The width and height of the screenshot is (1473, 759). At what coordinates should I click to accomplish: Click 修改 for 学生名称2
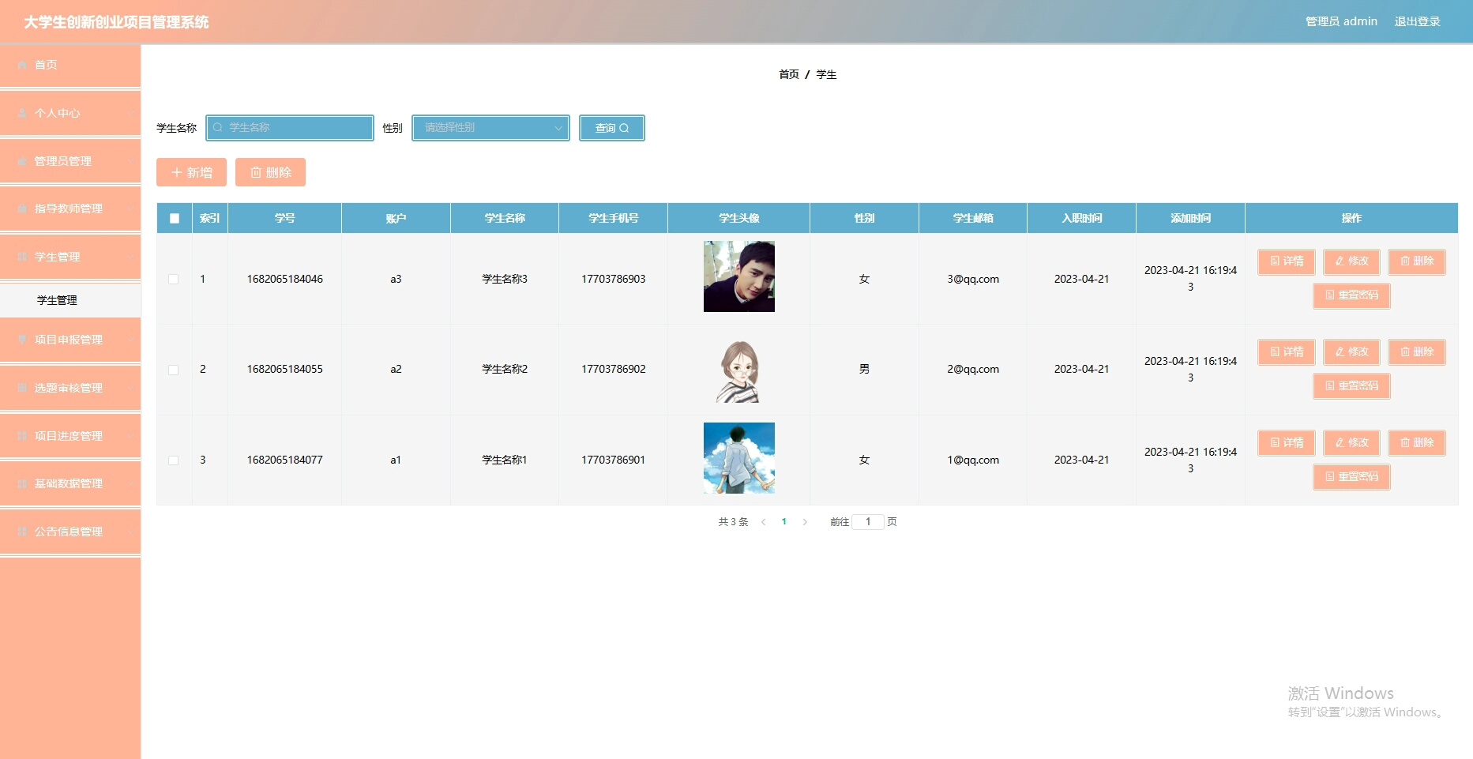pos(1351,352)
